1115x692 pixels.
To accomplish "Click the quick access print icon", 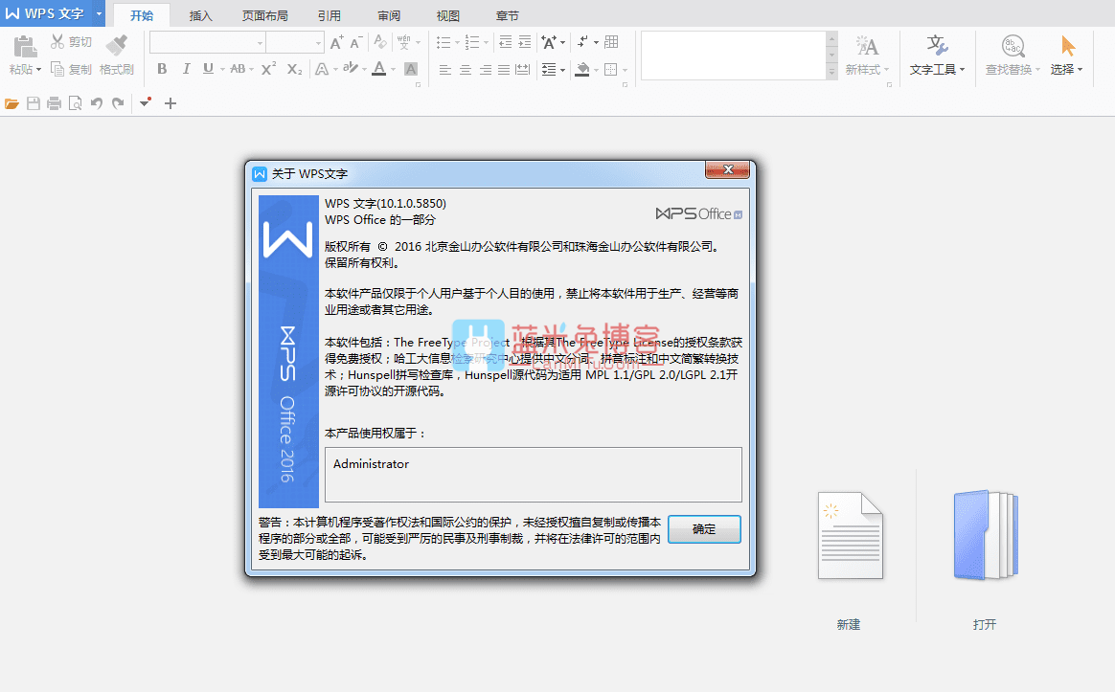I will pos(54,103).
